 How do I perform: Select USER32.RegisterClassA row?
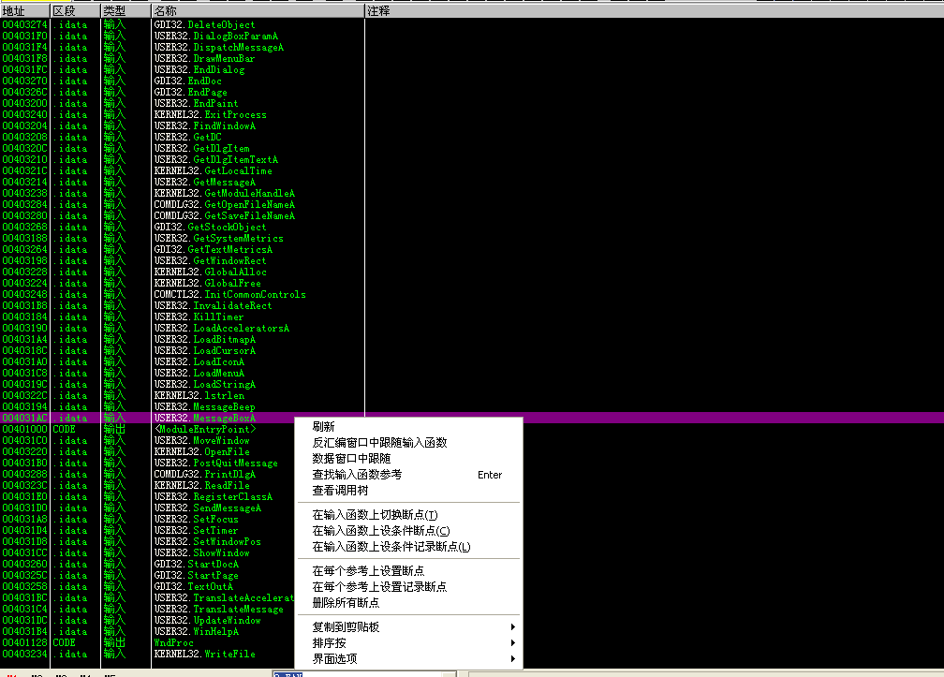(214, 496)
